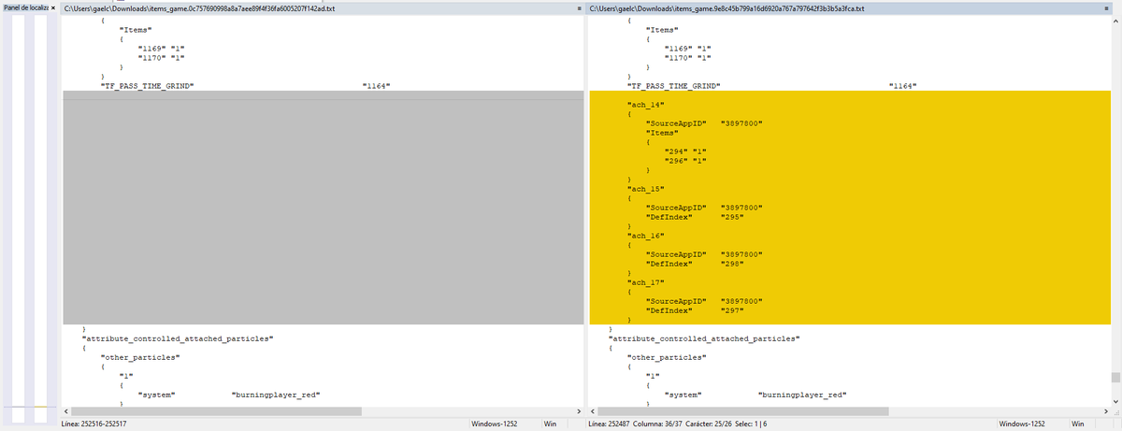Image resolution: width=1122 pixels, height=431 pixels.
Task: Click the right file path ending in 3fca.txt
Action: (x=727, y=8)
